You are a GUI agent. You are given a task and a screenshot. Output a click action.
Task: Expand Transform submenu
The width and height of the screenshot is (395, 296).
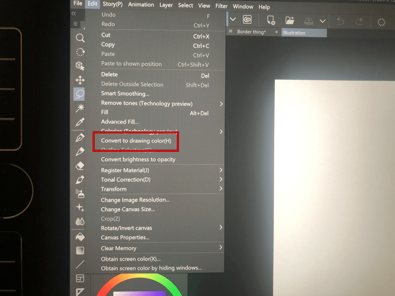221,189
